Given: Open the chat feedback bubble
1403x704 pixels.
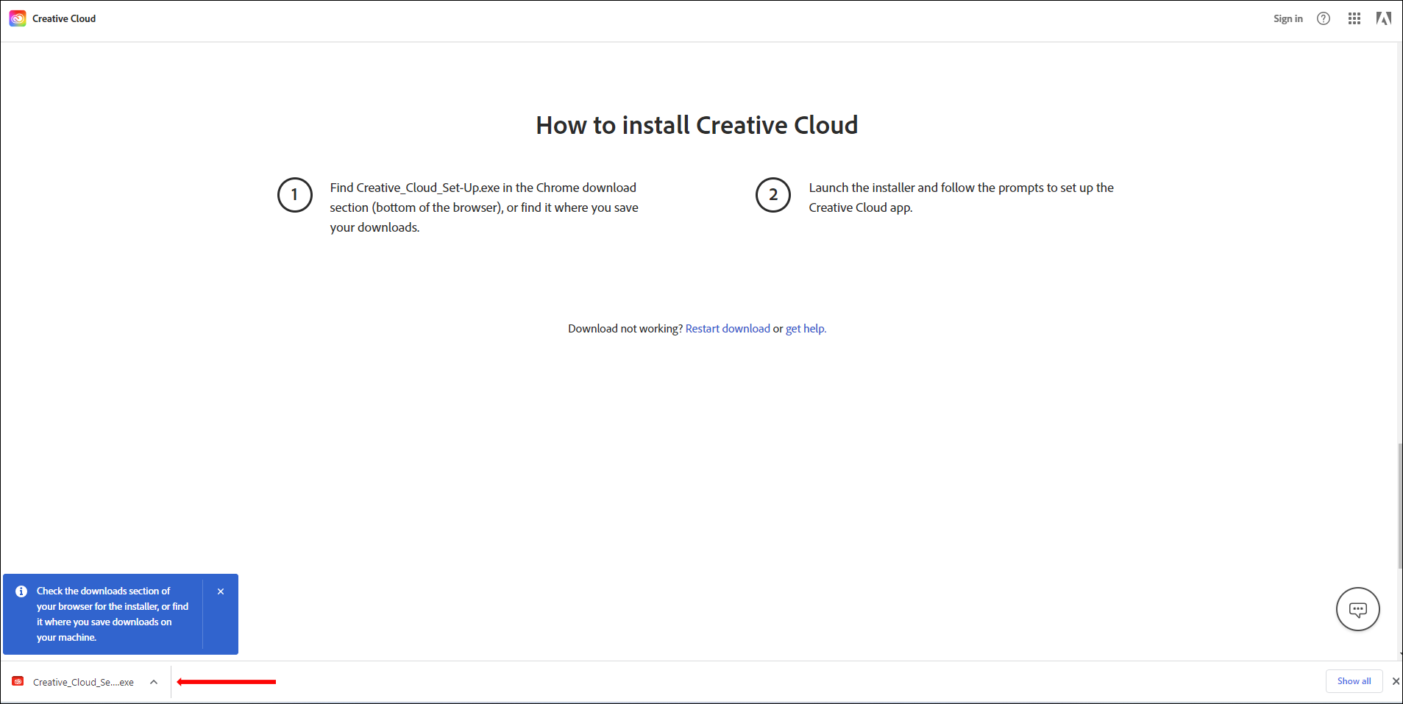Looking at the screenshot, I should coord(1357,609).
